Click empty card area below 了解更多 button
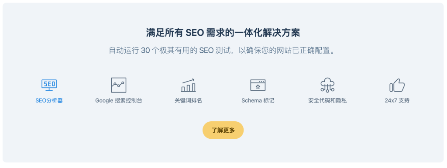Screen dimensions: 447x168 point(223,151)
